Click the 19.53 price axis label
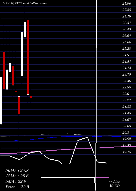Screen dimensions: 136x191 [127, 145]
